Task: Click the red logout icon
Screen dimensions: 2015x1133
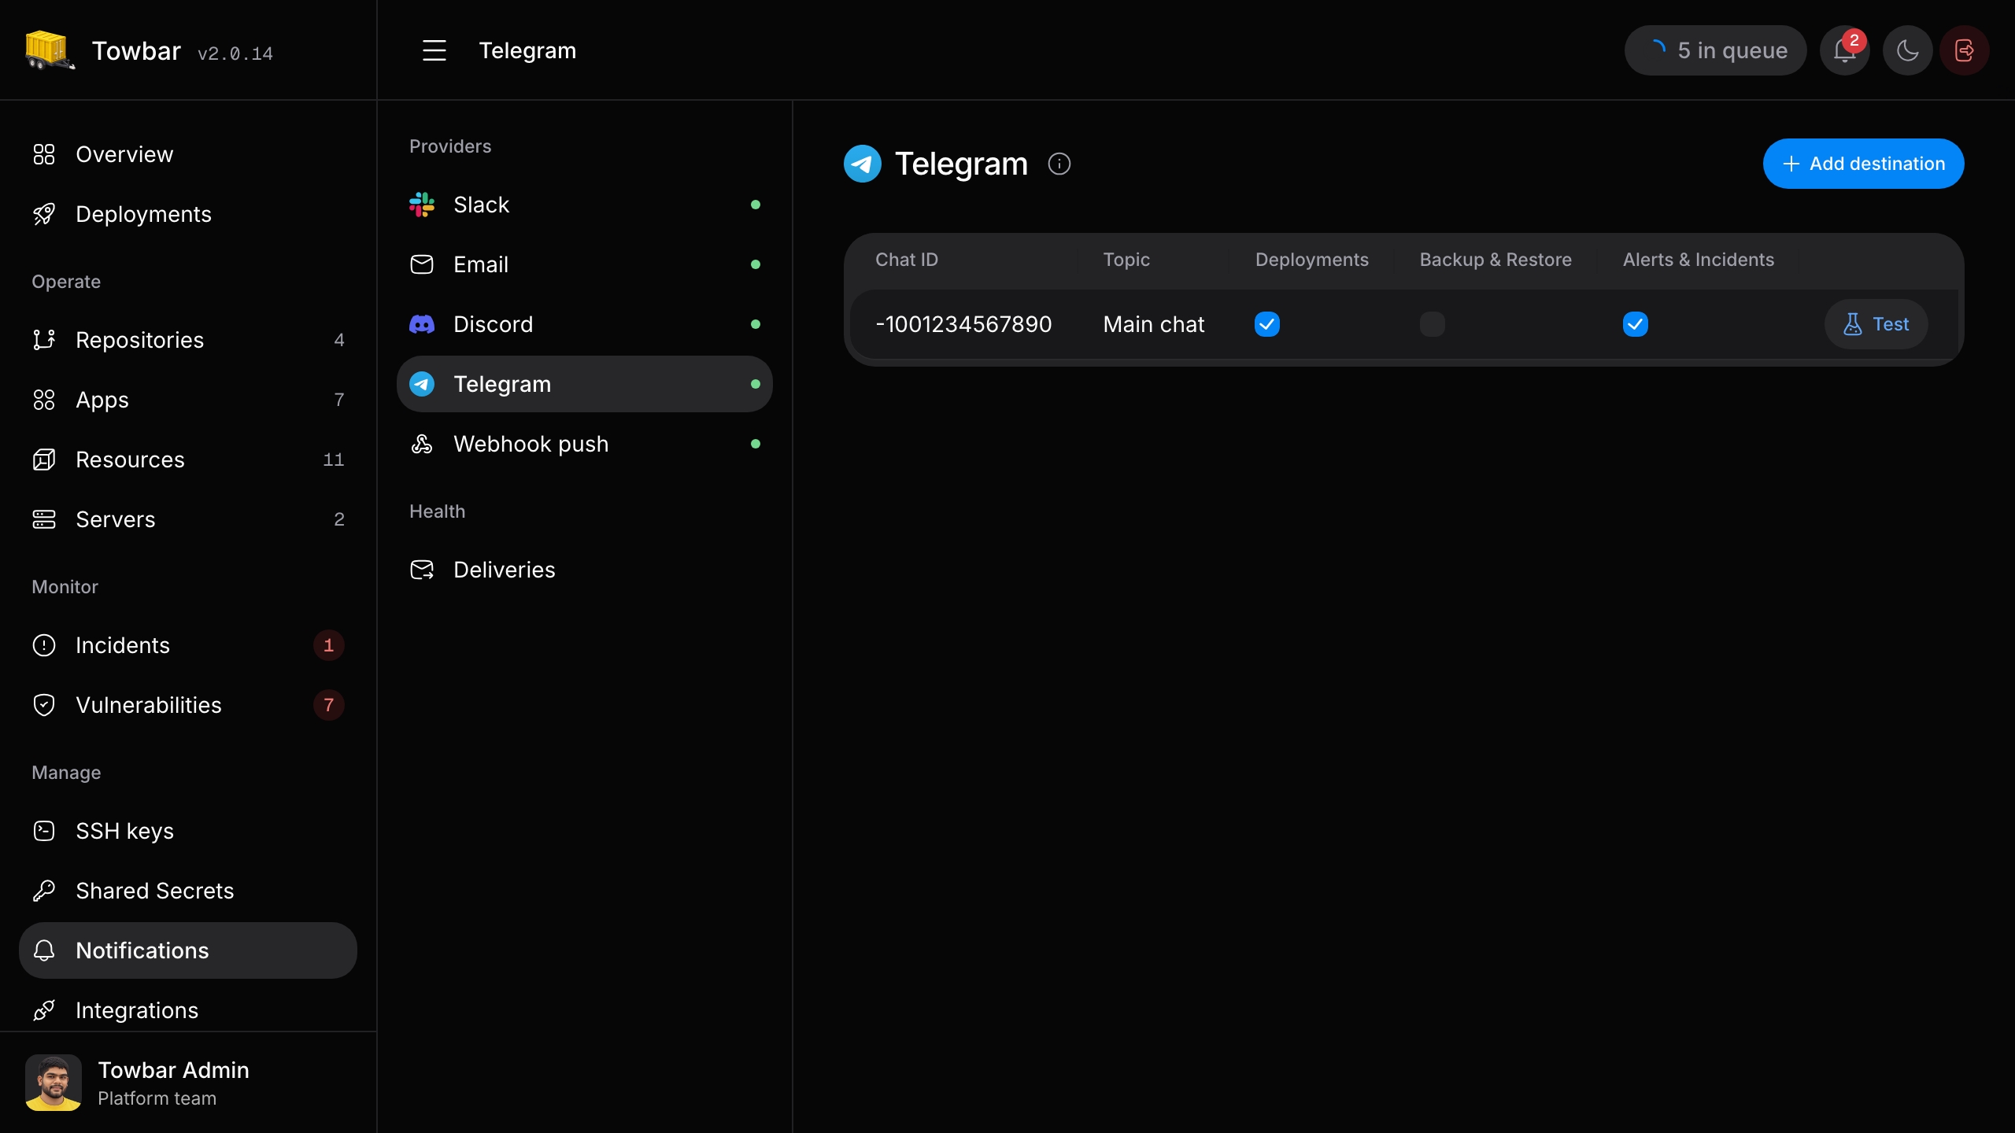Action: tap(1965, 50)
